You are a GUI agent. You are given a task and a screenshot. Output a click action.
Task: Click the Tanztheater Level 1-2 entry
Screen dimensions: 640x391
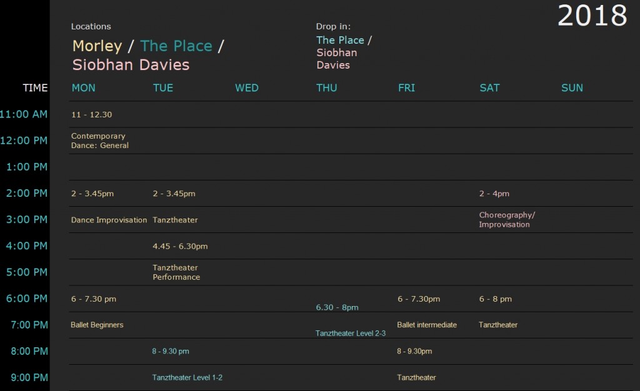[x=187, y=377]
